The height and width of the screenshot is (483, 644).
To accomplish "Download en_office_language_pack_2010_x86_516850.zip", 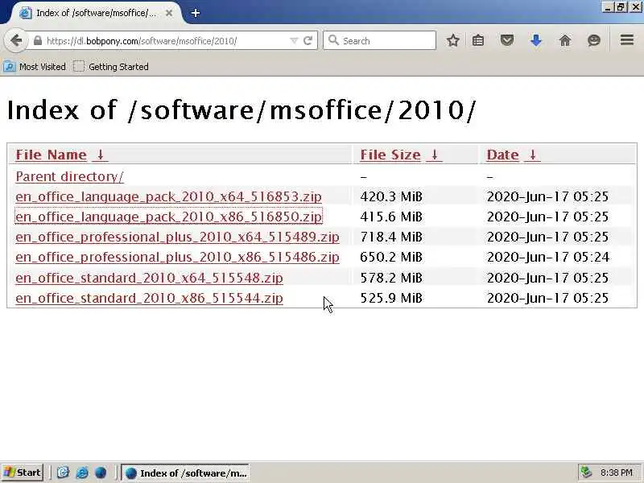I will point(168,217).
